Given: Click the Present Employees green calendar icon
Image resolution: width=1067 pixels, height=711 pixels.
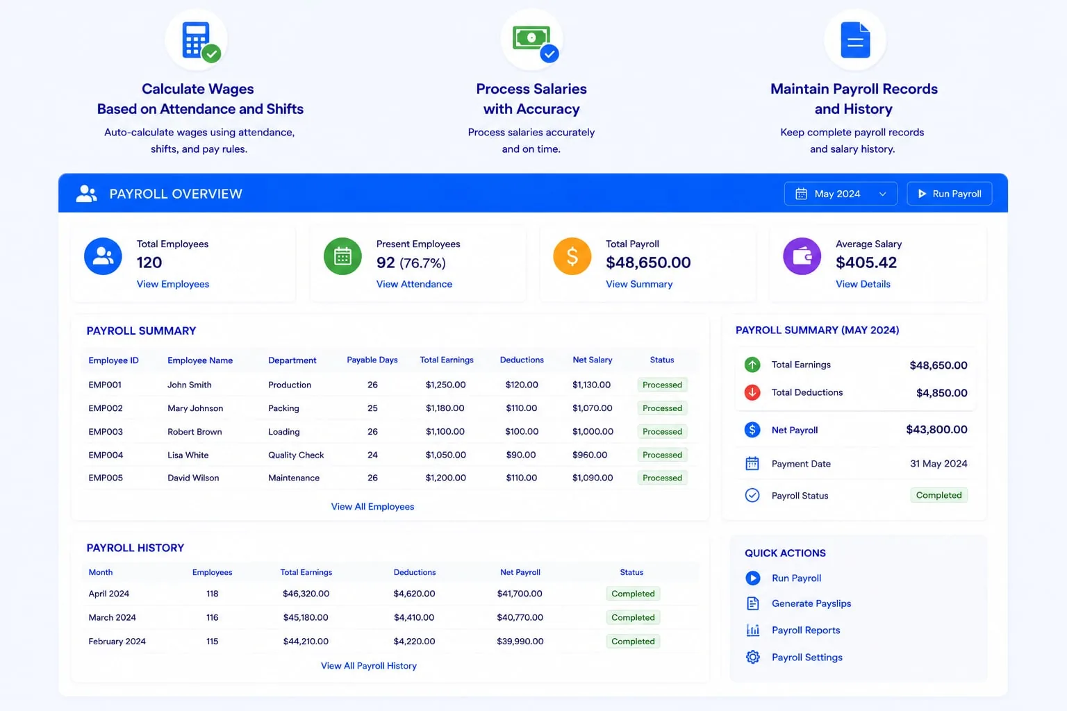Looking at the screenshot, I should click(x=342, y=256).
